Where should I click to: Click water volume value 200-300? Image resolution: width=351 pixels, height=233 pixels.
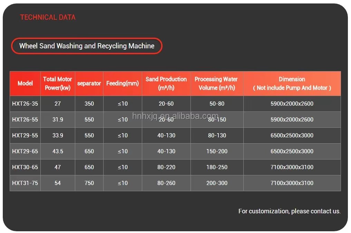coord(217,183)
